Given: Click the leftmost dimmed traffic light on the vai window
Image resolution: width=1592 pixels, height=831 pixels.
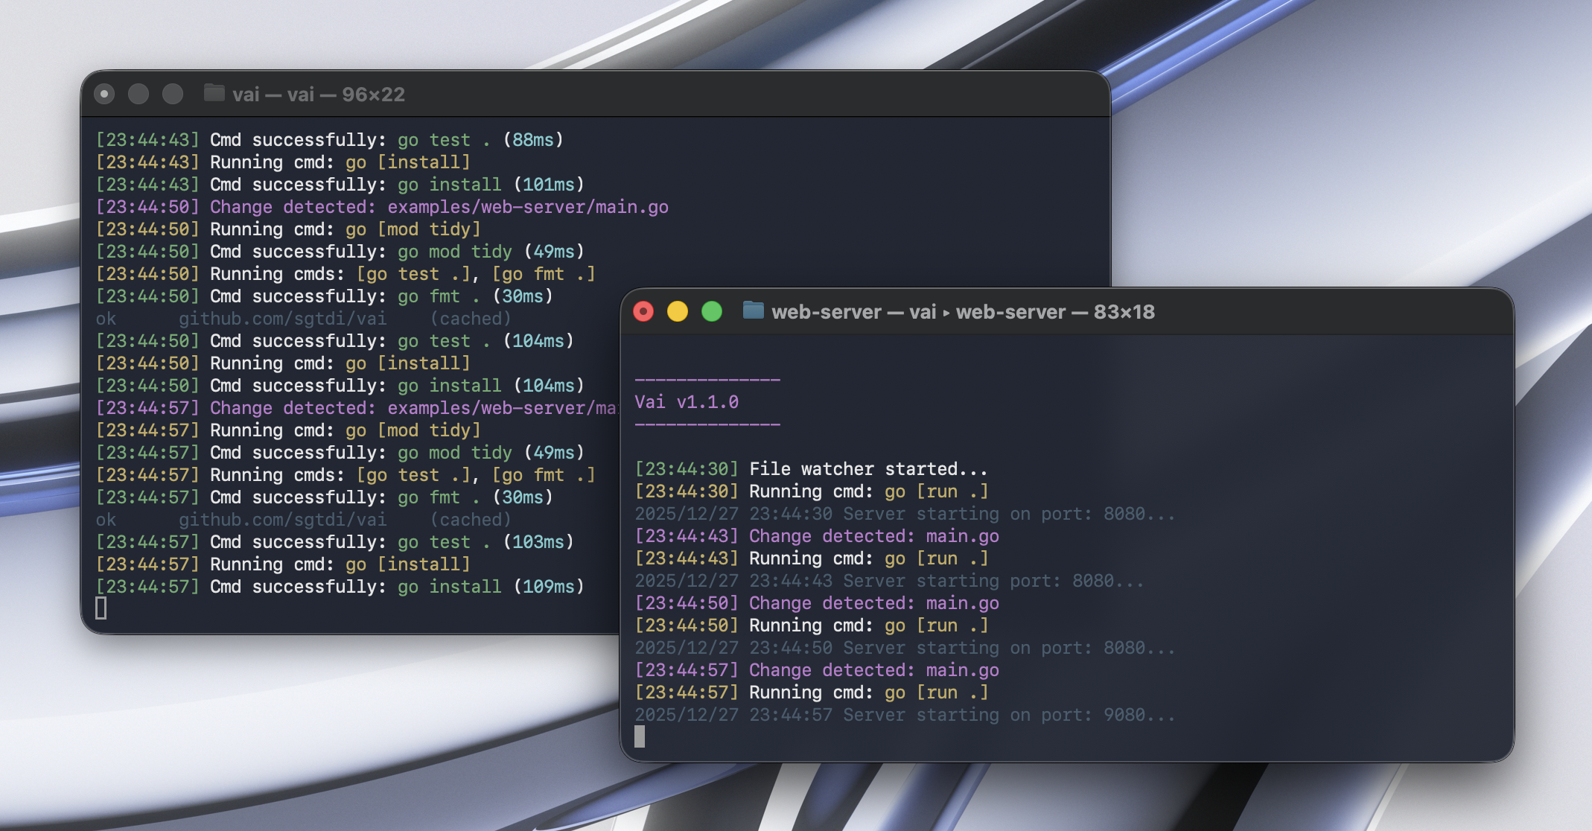Looking at the screenshot, I should 105,95.
